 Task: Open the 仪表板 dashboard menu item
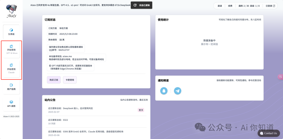(x=11, y=32)
